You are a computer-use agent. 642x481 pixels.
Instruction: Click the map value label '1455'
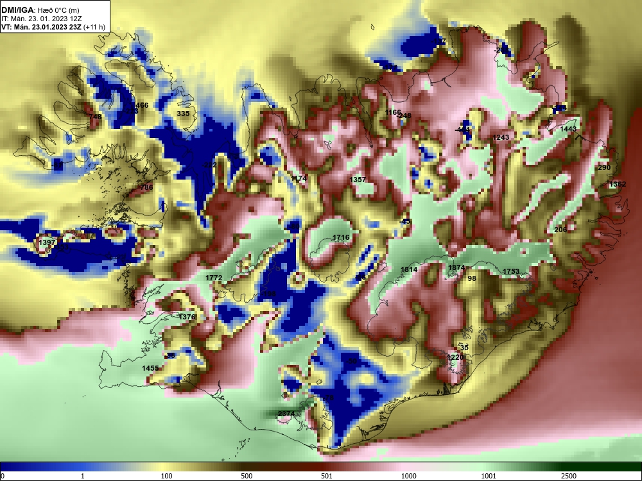(150, 368)
